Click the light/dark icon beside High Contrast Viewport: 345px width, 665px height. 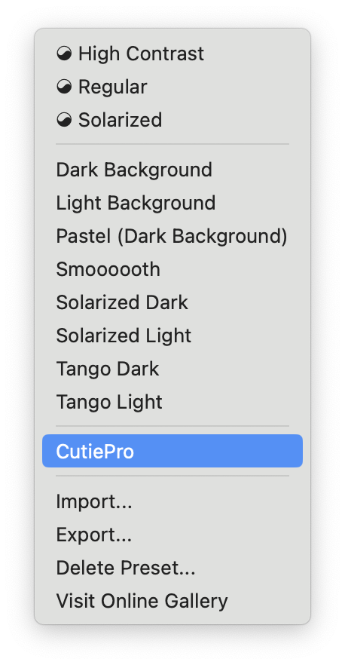click(x=64, y=54)
